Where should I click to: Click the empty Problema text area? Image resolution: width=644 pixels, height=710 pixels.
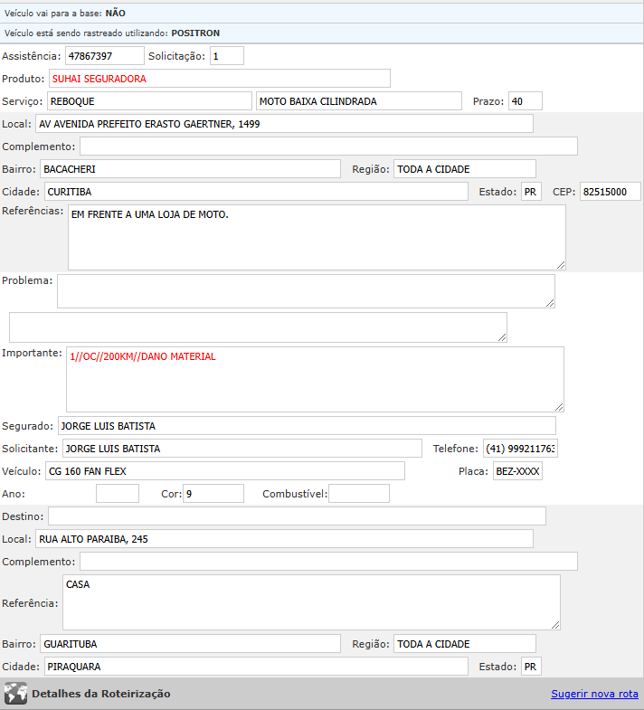(306, 291)
